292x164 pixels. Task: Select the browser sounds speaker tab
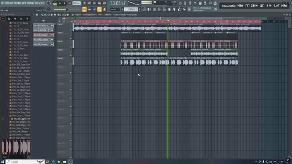15,19
